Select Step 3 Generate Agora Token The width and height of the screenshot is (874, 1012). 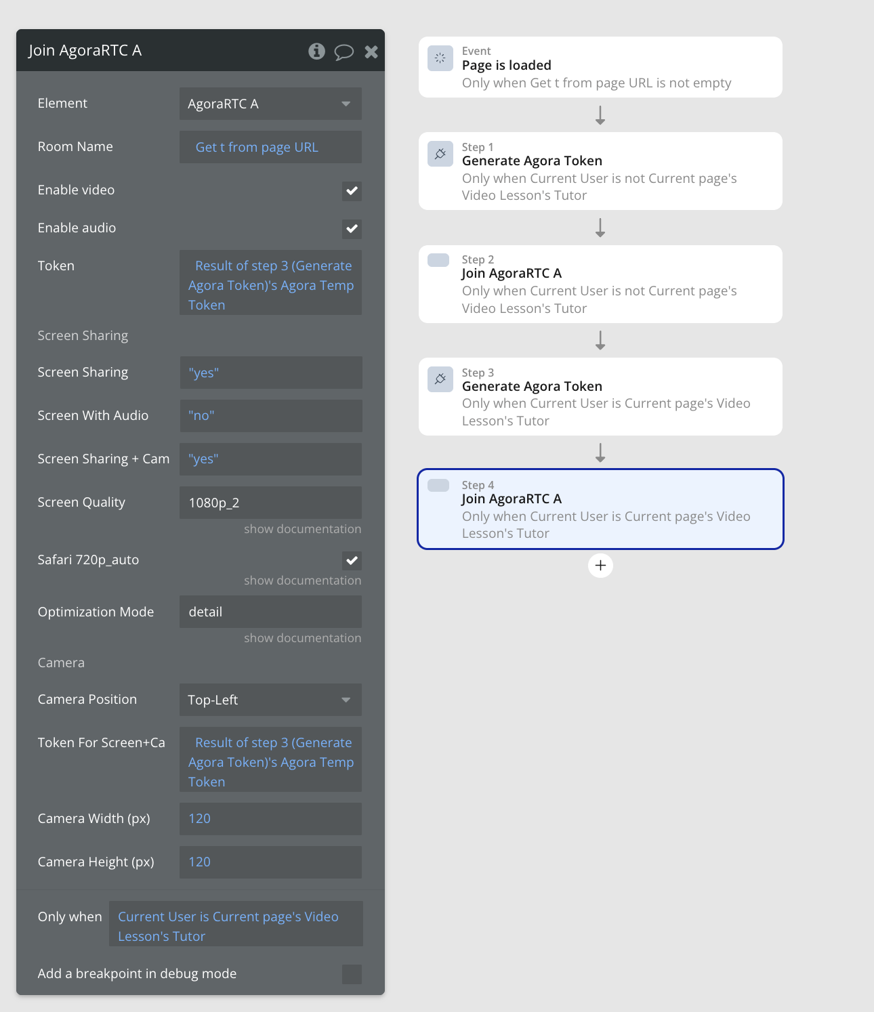click(600, 396)
